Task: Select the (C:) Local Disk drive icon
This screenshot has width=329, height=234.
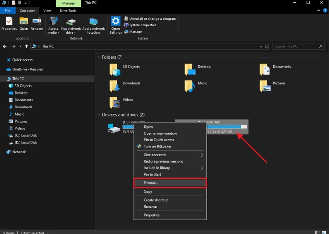Action: click(114, 128)
